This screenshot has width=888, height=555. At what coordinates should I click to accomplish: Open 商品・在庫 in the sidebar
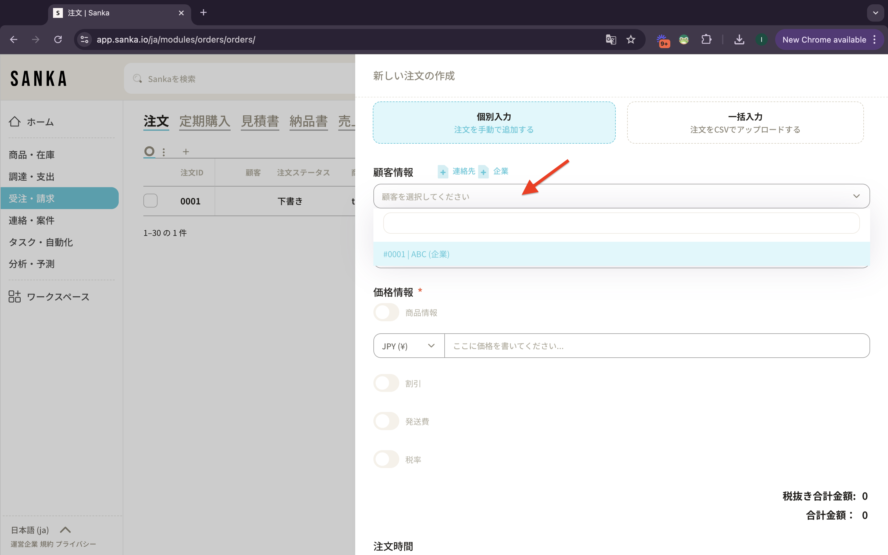31,155
